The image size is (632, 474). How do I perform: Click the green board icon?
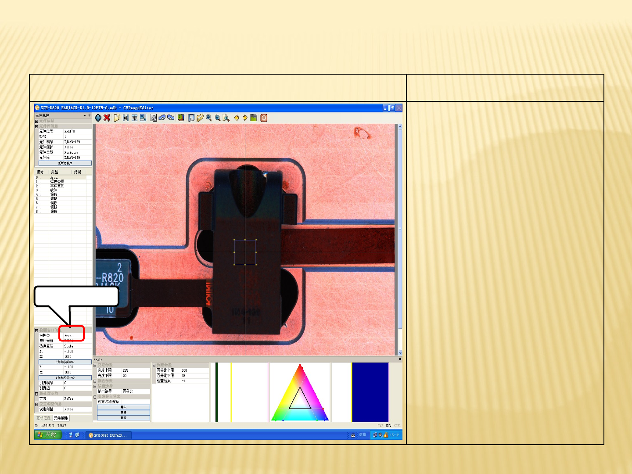pyautogui.click(x=254, y=118)
